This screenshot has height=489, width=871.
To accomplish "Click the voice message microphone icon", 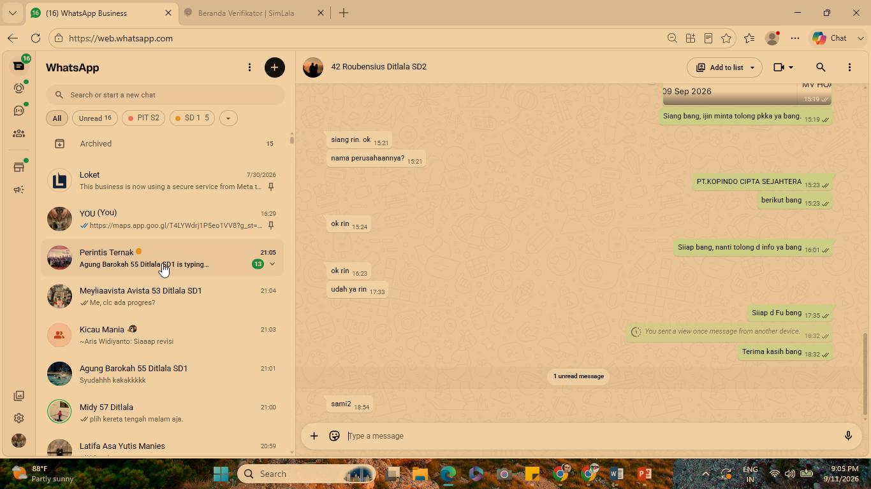I will tap(848, 436).
